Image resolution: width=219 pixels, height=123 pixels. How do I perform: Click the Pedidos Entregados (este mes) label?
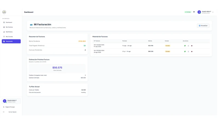tap(38, 75)
